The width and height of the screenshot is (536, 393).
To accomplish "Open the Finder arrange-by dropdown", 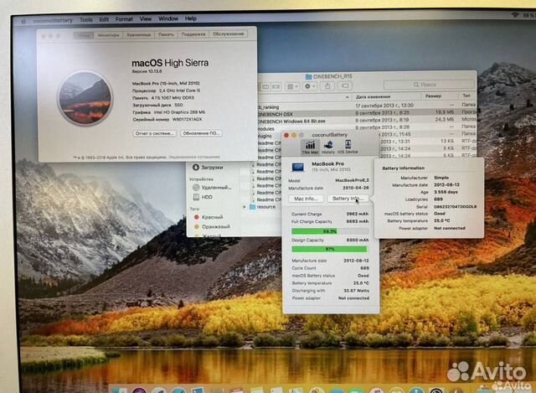I will tap(292, 86).
